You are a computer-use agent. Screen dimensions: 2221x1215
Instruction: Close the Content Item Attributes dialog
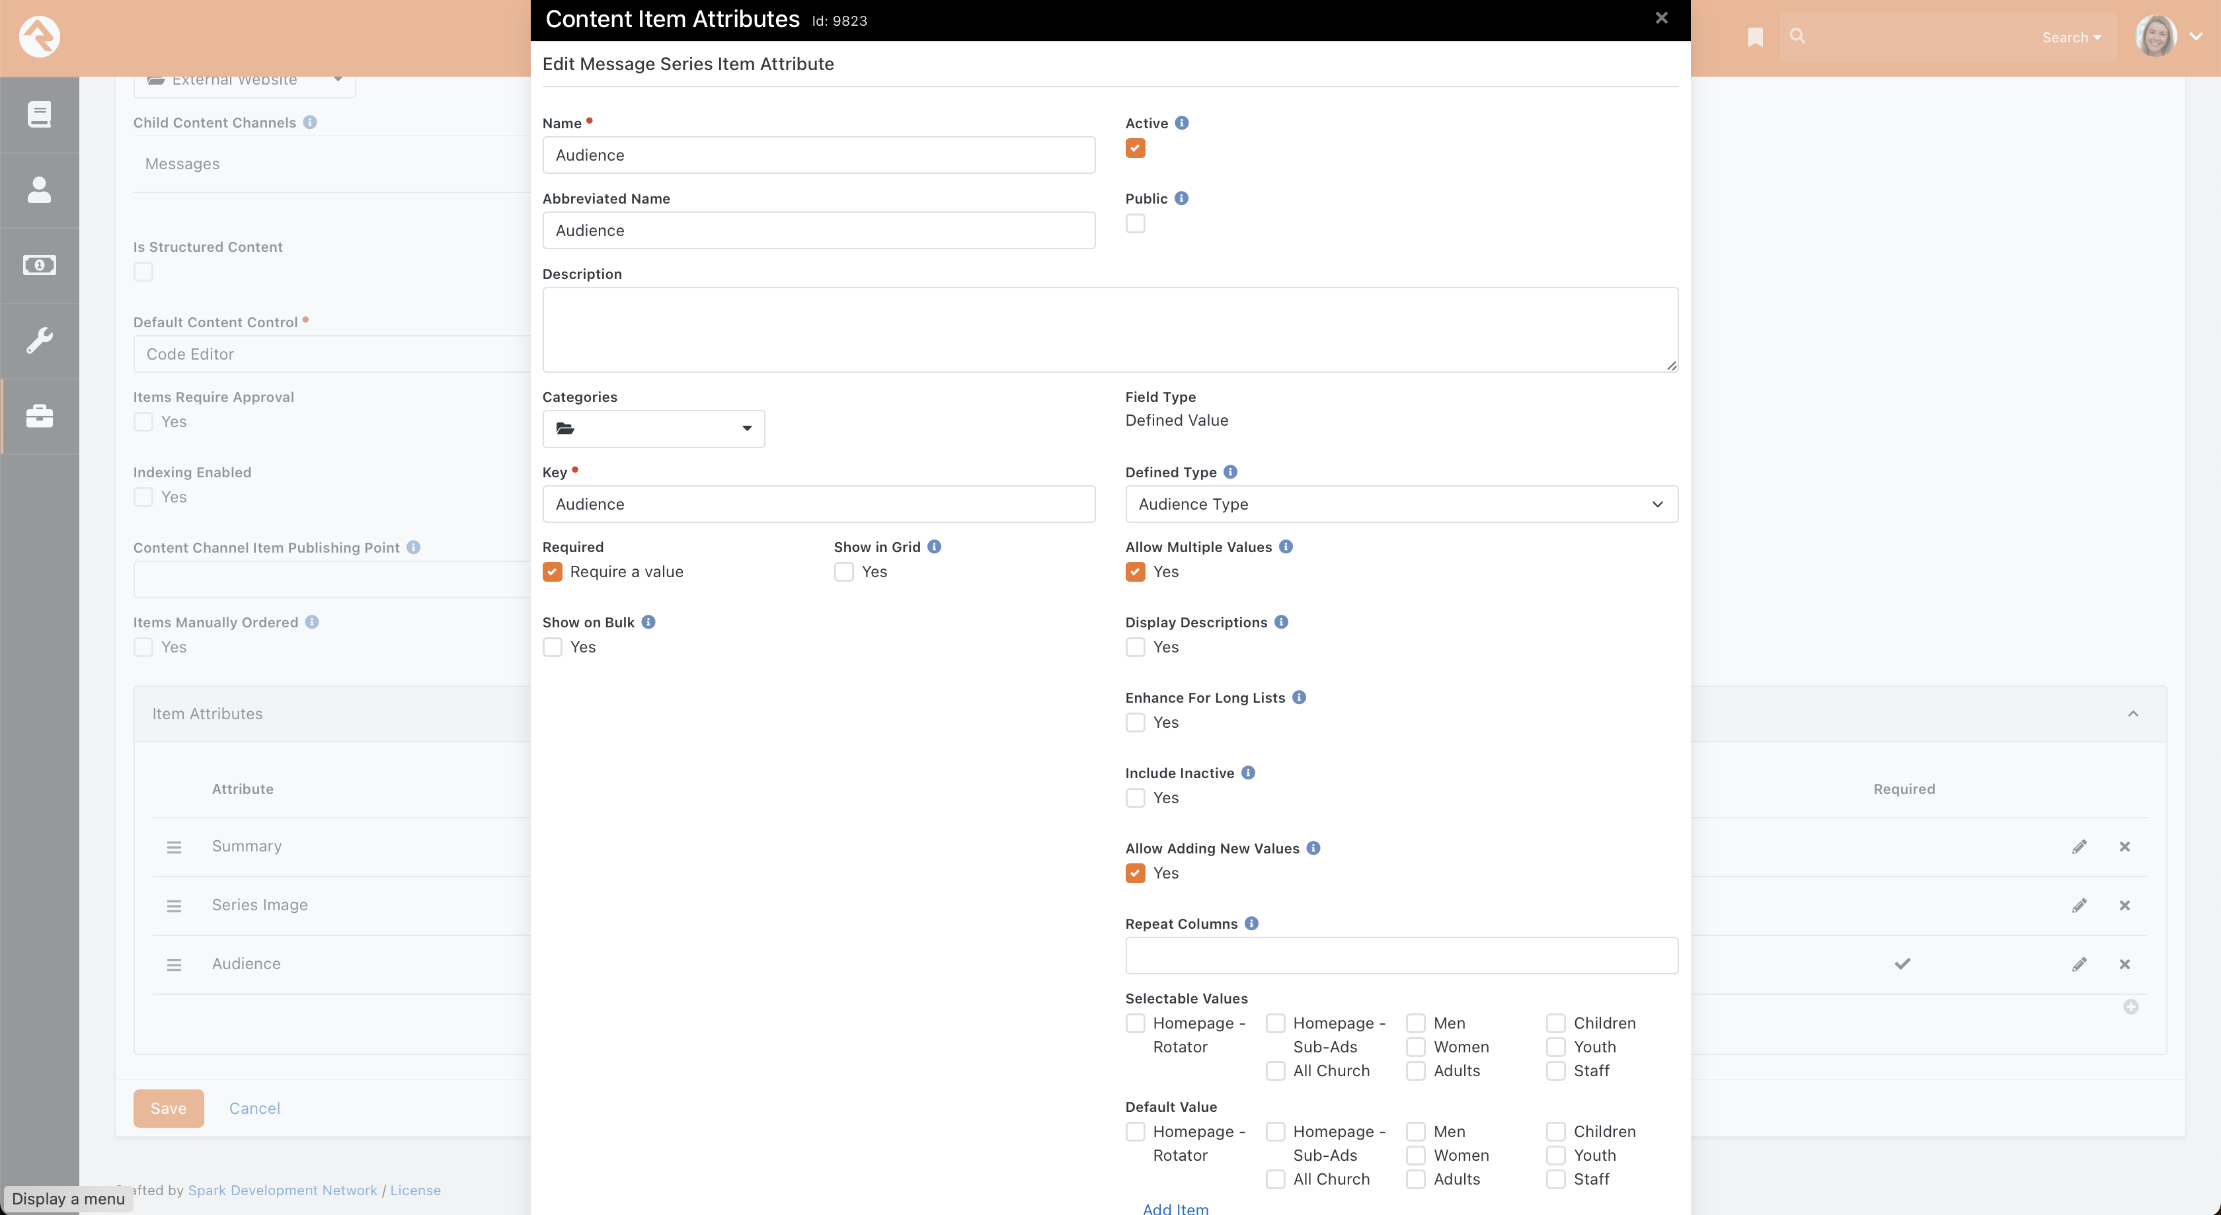click(x=1661, y=18)
